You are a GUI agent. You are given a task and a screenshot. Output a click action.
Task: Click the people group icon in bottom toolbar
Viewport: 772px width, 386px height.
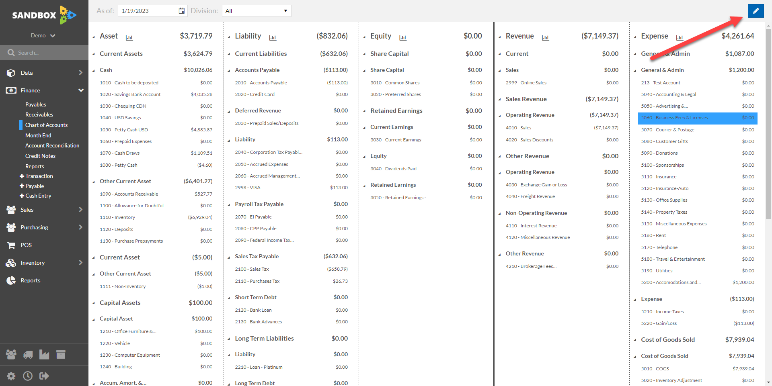pyautogui.click(x=11, y=354)
